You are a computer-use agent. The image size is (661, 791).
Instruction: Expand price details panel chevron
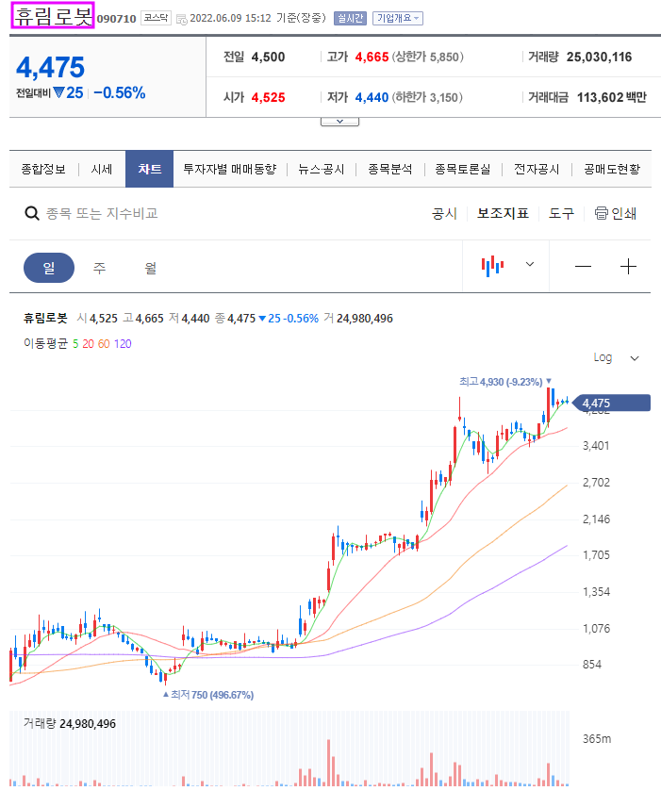point(339,122)
